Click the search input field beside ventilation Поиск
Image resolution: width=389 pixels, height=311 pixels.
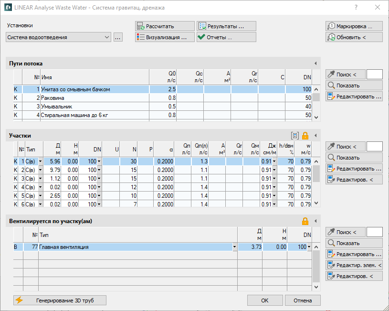tap(375, 232)
